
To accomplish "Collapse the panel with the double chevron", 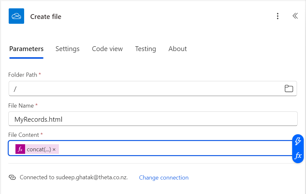I will [x=295, y=16].
